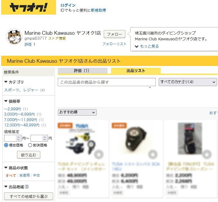218x202 pixels.
Task: Open the すべてのカテゴリ(4) dropdown
Action: [x=188, y=82]
